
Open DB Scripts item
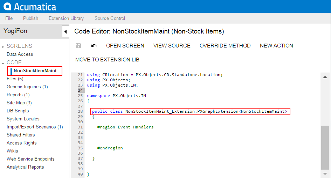click(18, 111)
